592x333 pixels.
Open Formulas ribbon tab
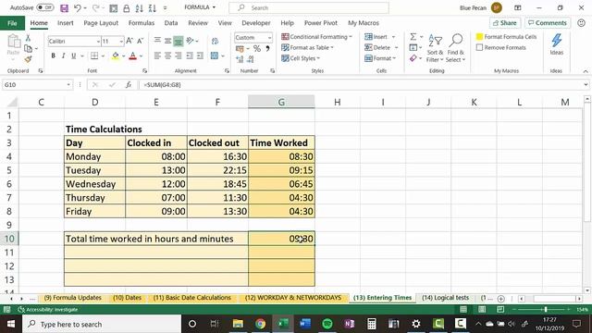(x=142, y=23)
